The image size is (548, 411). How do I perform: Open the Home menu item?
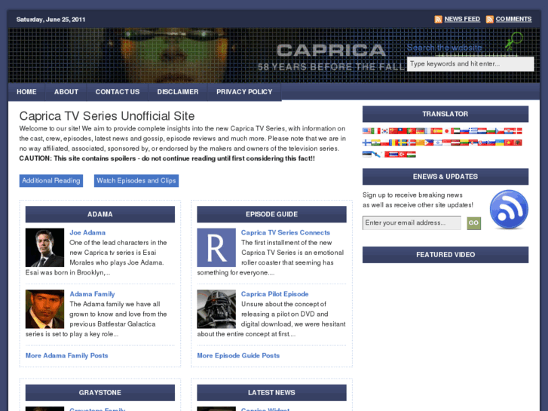click(x=26, y=92)
